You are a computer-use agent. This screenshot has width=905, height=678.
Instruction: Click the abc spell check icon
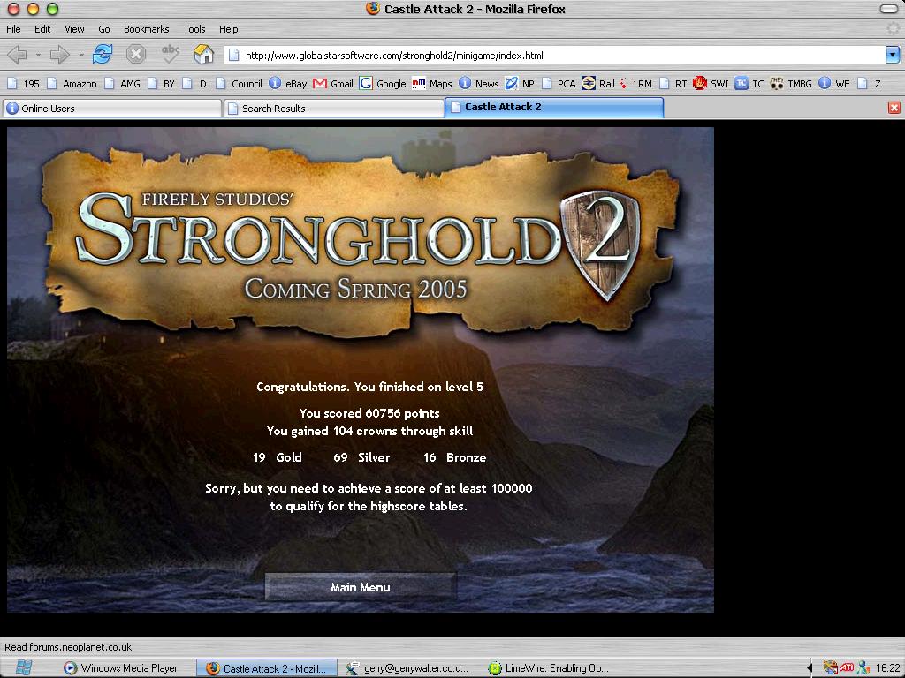tap(171, 54)
